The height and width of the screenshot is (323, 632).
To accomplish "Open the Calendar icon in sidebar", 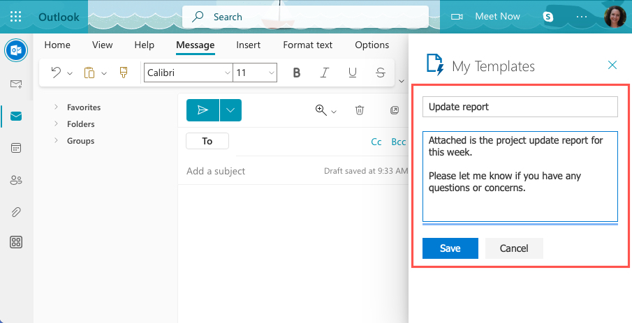I will click(x=15, y=148).
